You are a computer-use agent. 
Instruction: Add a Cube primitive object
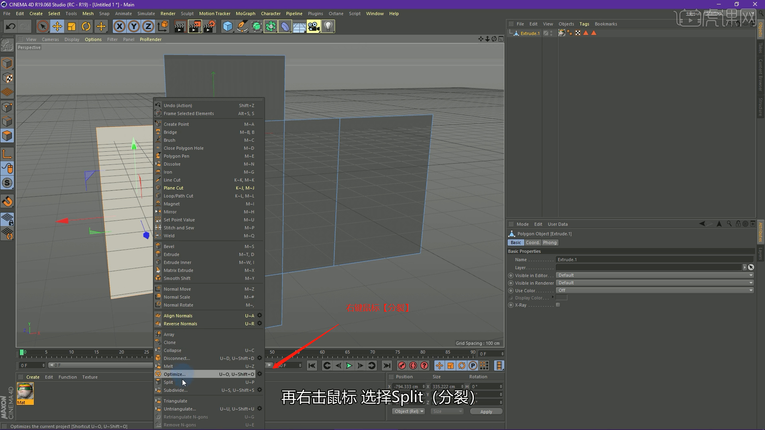pyautogui.click(x=228, y=27)
